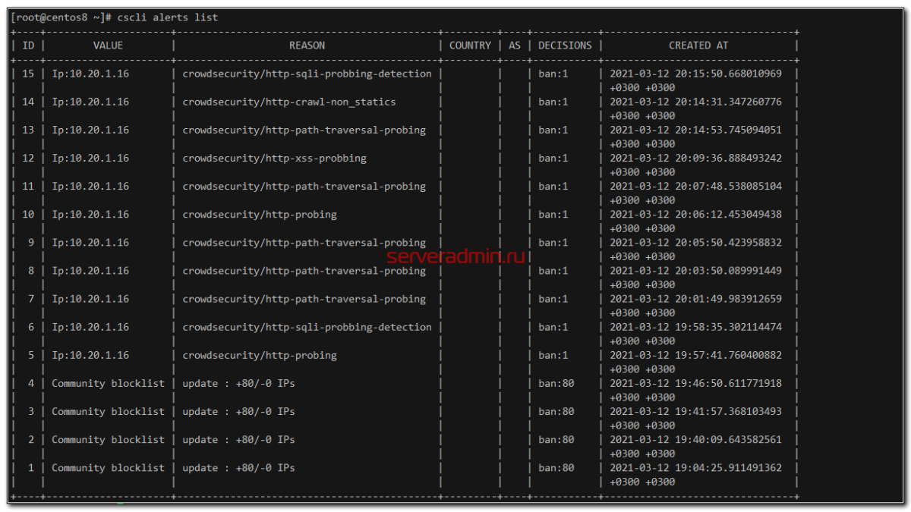Click the ban:80 decision in alert 1
The width and height of the screenshot is (911, 512).
[x=556, y=468]
